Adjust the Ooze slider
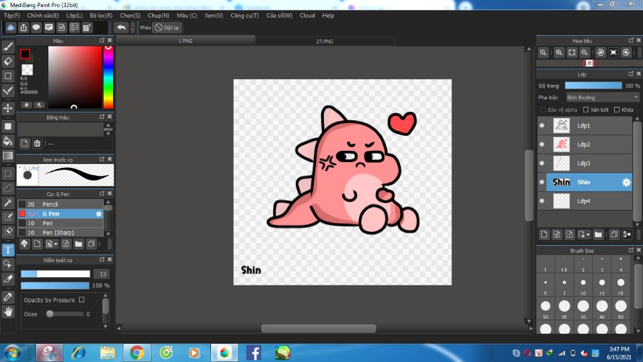 coord(65,314)
